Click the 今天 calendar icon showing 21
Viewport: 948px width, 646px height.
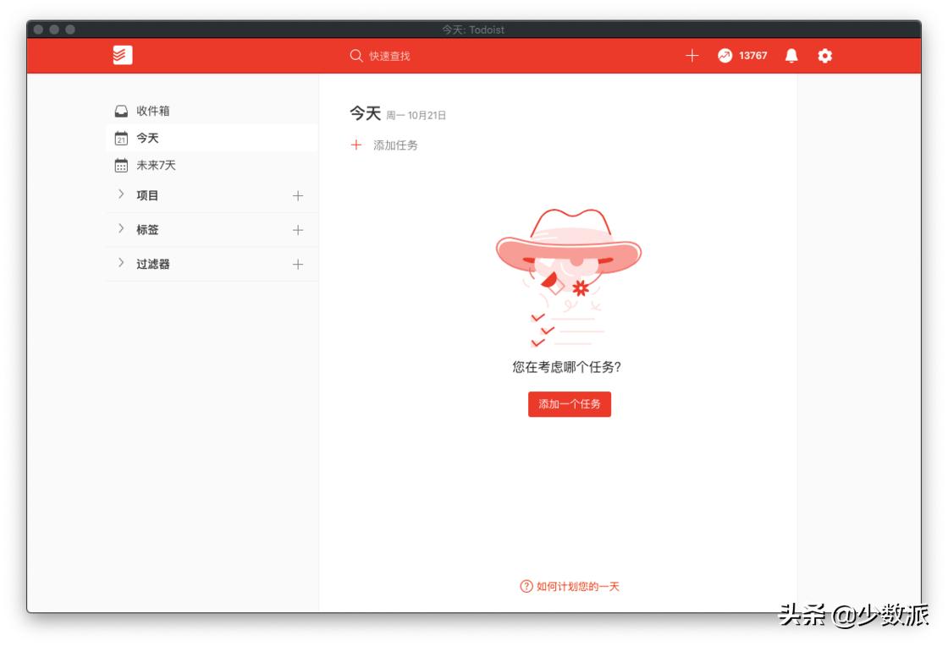click(119, 138)
